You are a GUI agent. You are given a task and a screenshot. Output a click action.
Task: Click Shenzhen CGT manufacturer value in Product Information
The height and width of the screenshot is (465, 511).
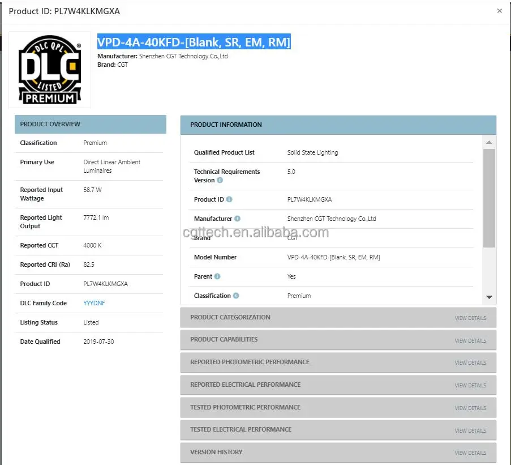click(332, 219)
